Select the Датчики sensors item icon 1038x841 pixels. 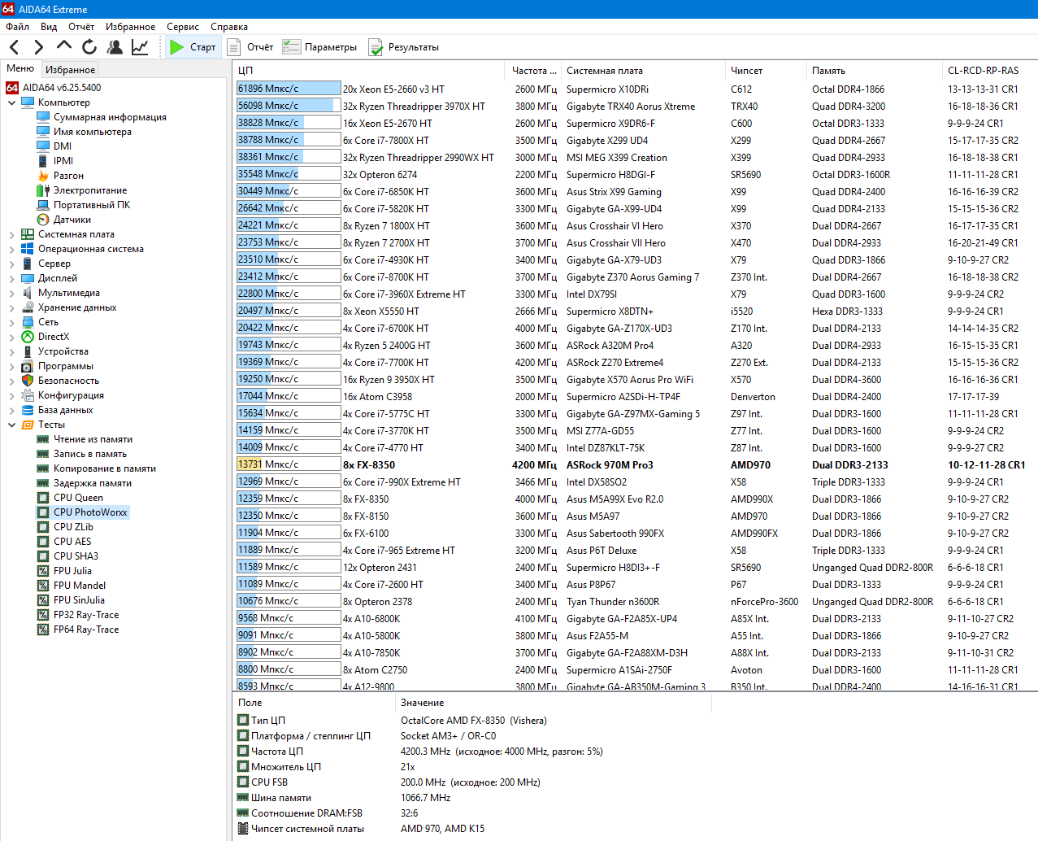click(x=43, y=220)
